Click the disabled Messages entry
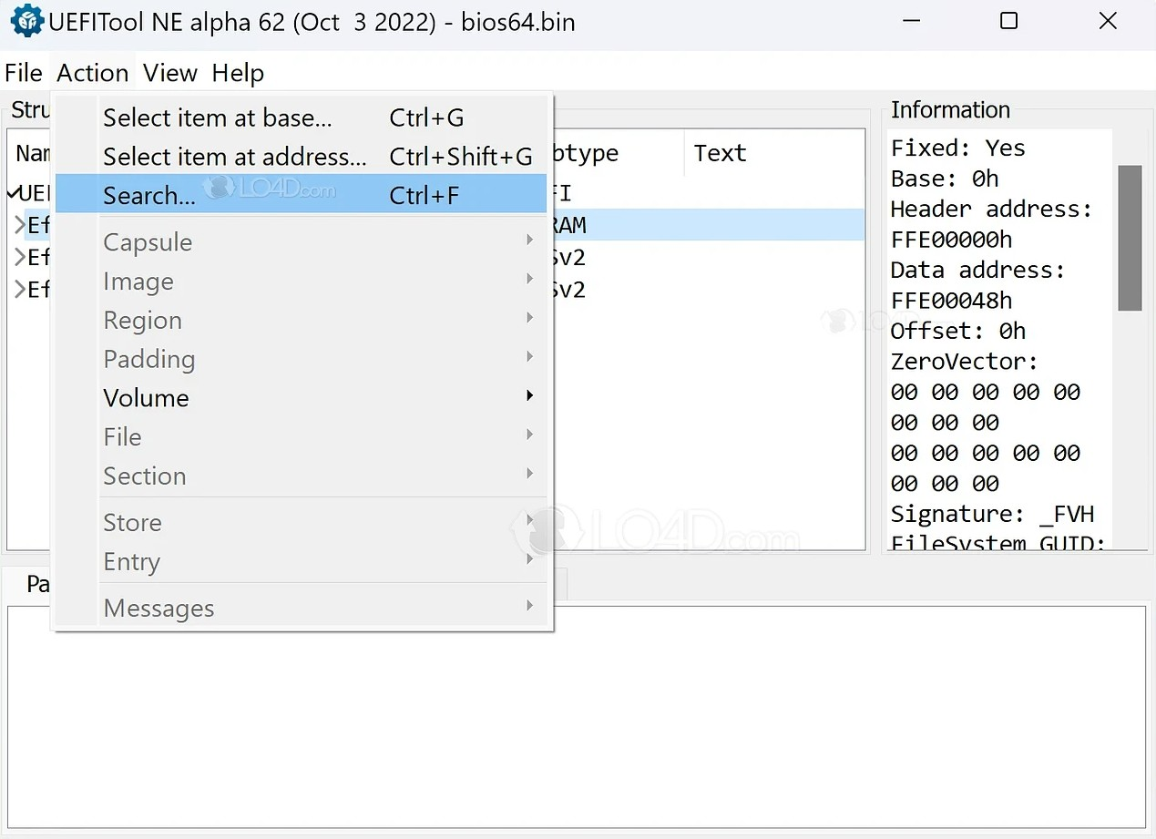This screenshot has width=1156, height=839. (301, 609)
